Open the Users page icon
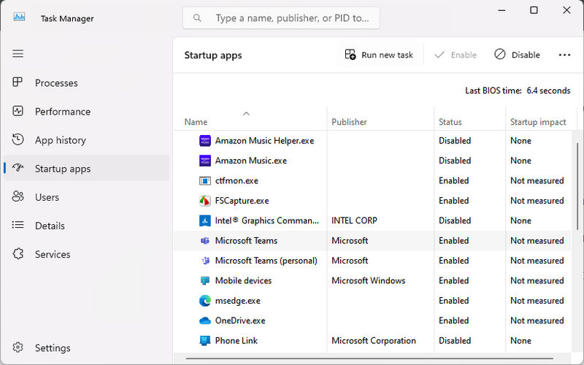 [18, 196]
